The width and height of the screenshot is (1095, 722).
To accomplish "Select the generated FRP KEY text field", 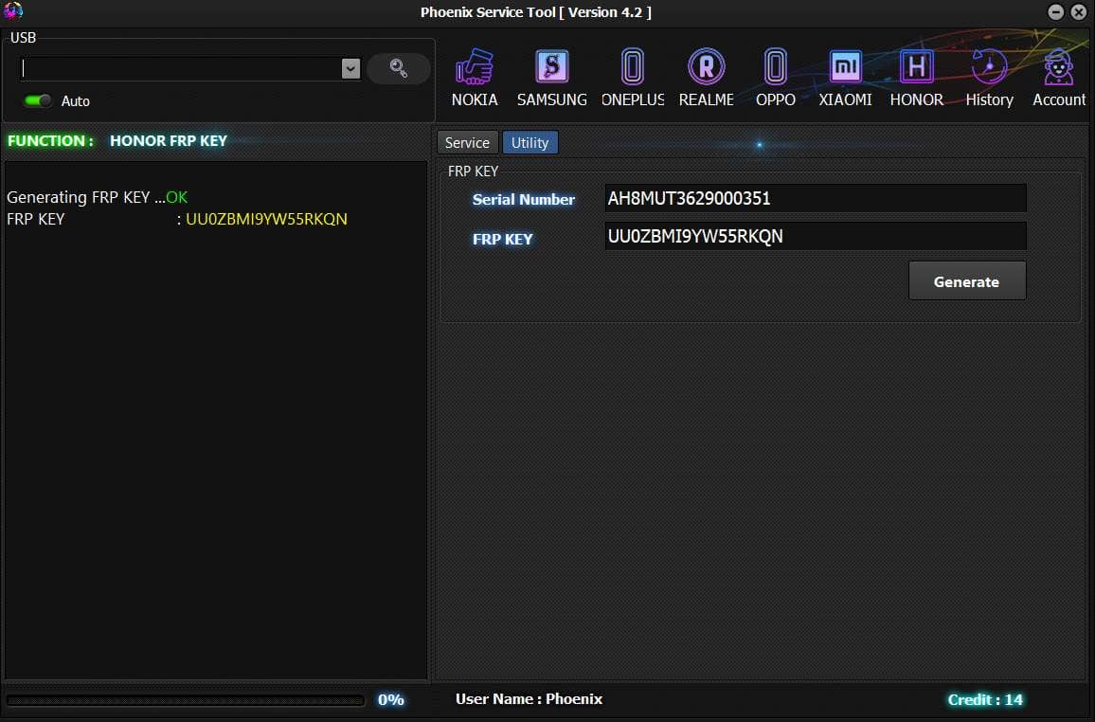I will [815, 236].
